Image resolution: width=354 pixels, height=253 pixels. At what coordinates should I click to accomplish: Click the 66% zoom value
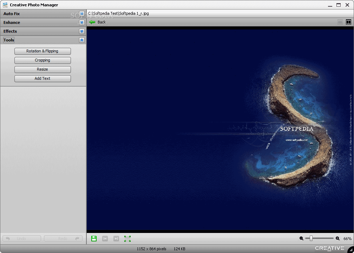pyautogui.click(x=347, y=239)
